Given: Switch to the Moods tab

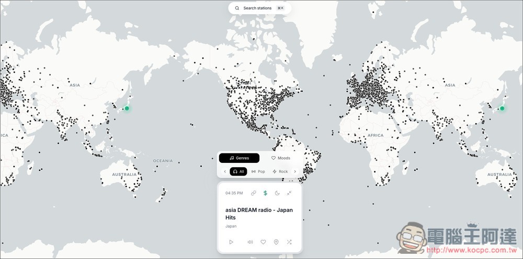Looking at the screenshot, I should pyautogui.click(x=280, y=158).
